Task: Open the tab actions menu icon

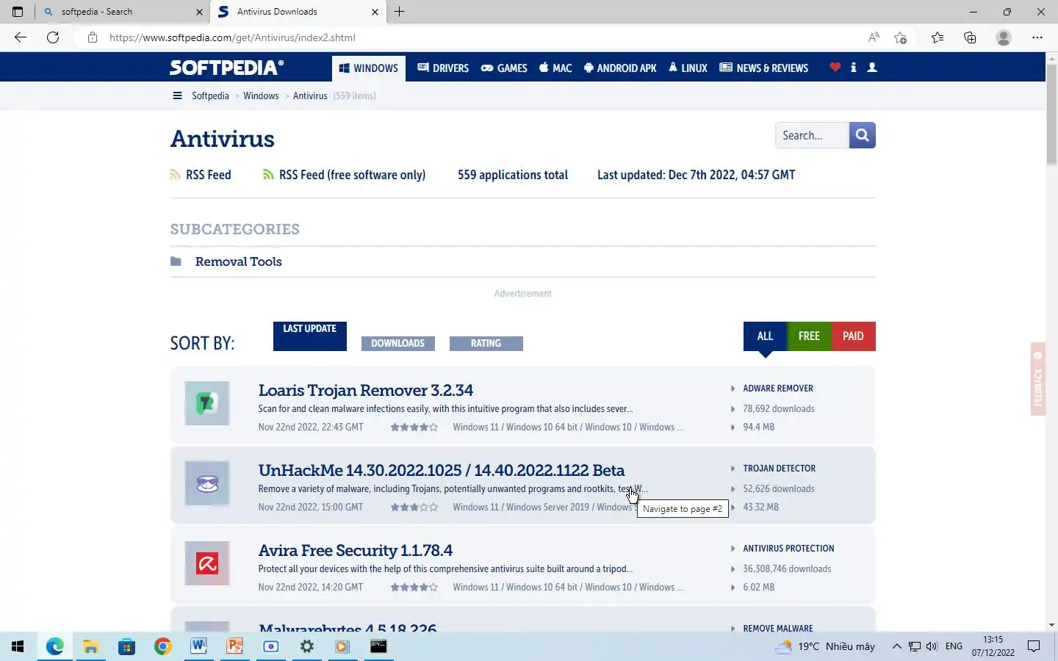Action: click(x=18, y=12)
